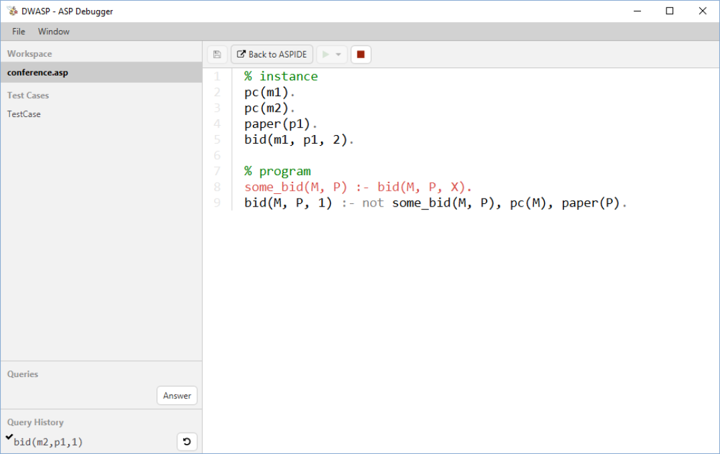Maximize the DWASP window
Viewport: 720px width, 454px height.
(670, 11)
